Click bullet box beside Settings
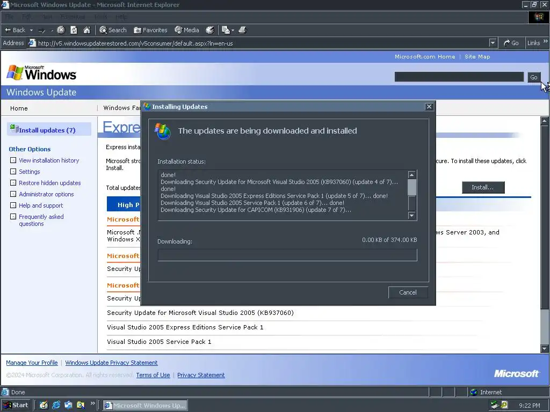Viewport: 550px width, 412px height. (x=13, y=171)
